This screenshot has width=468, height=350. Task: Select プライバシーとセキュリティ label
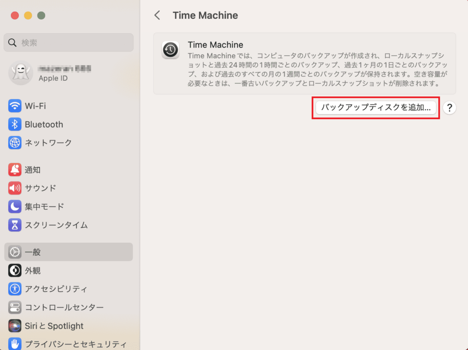point(76,344)
